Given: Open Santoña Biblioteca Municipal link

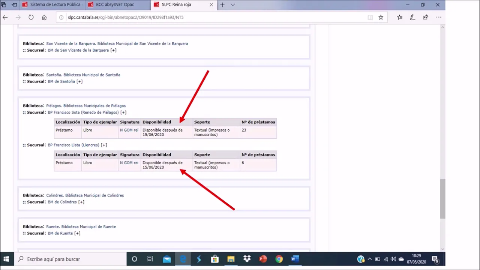Looking at the screenshot, I should click(x=83, y=75).
